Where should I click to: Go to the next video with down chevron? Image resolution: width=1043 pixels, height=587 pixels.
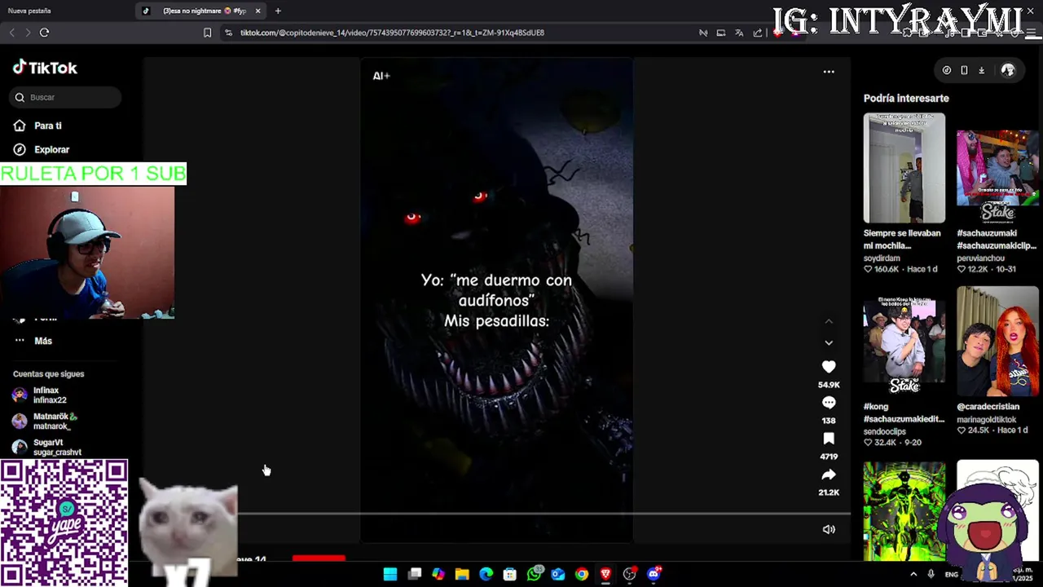click(829, 342)
